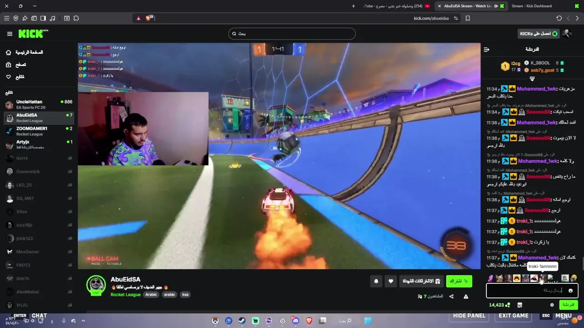
Task: Open UncleHattan channel in sidebar
Action: tap(39, 104)
